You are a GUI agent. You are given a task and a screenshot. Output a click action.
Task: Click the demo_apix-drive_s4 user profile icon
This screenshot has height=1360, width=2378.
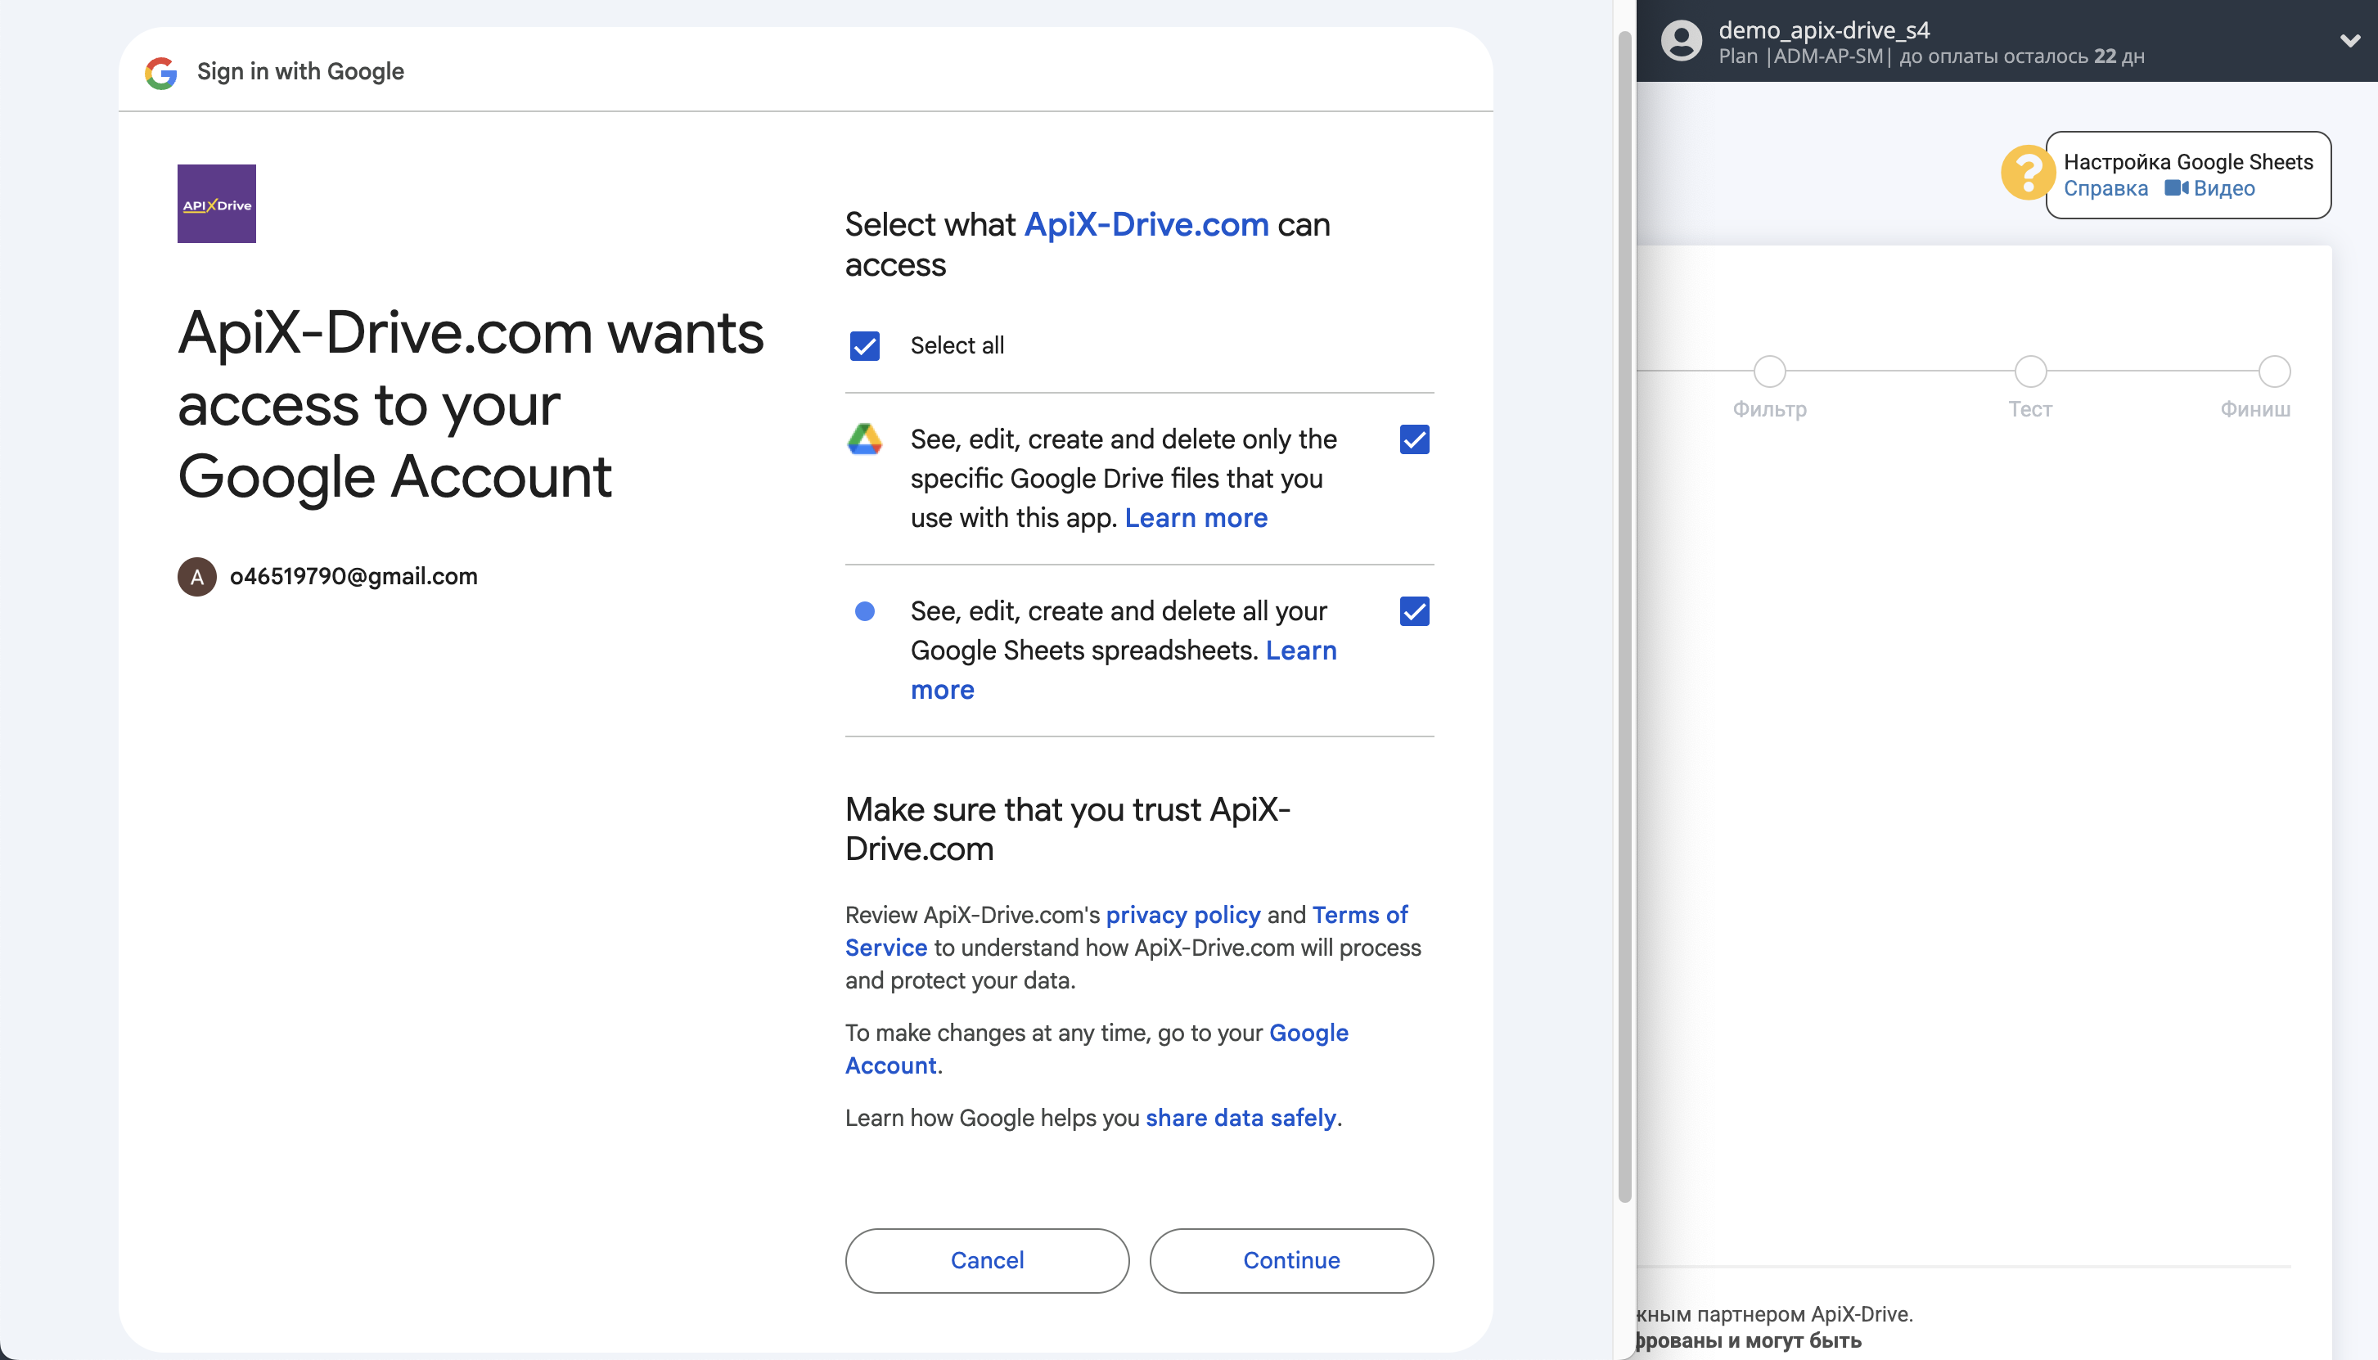[x=1682, y=41]
